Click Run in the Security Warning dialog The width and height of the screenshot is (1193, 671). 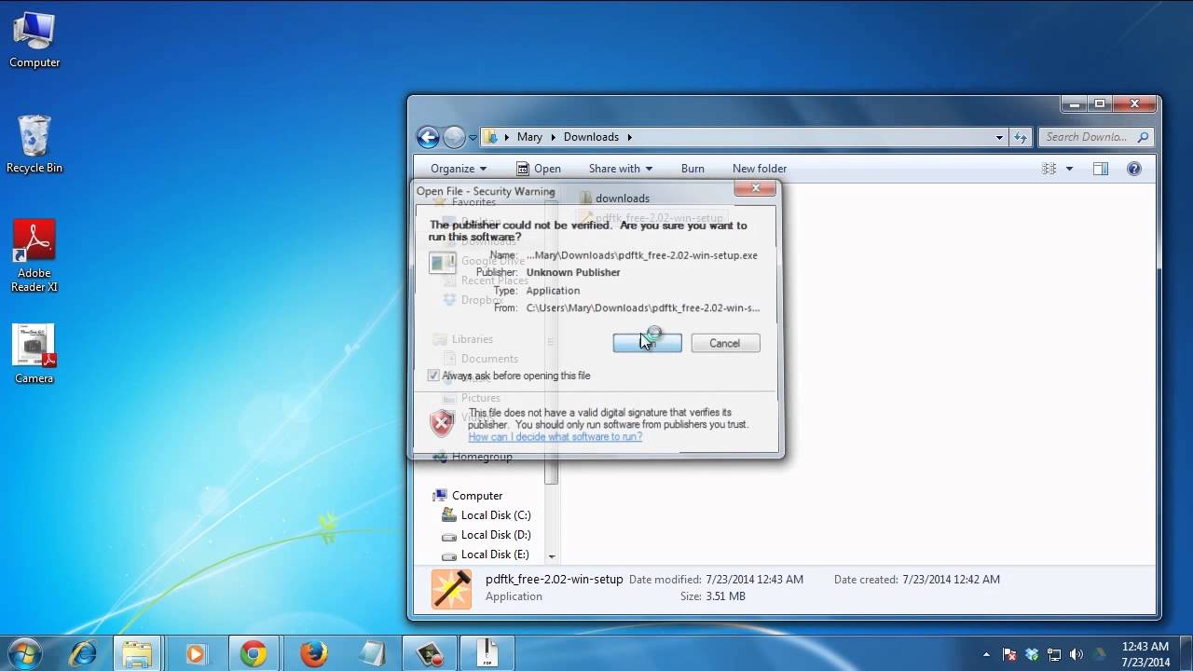click(x=647, y=343)
